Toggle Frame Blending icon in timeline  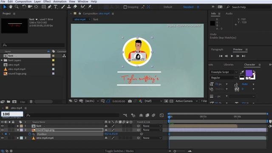147,115
